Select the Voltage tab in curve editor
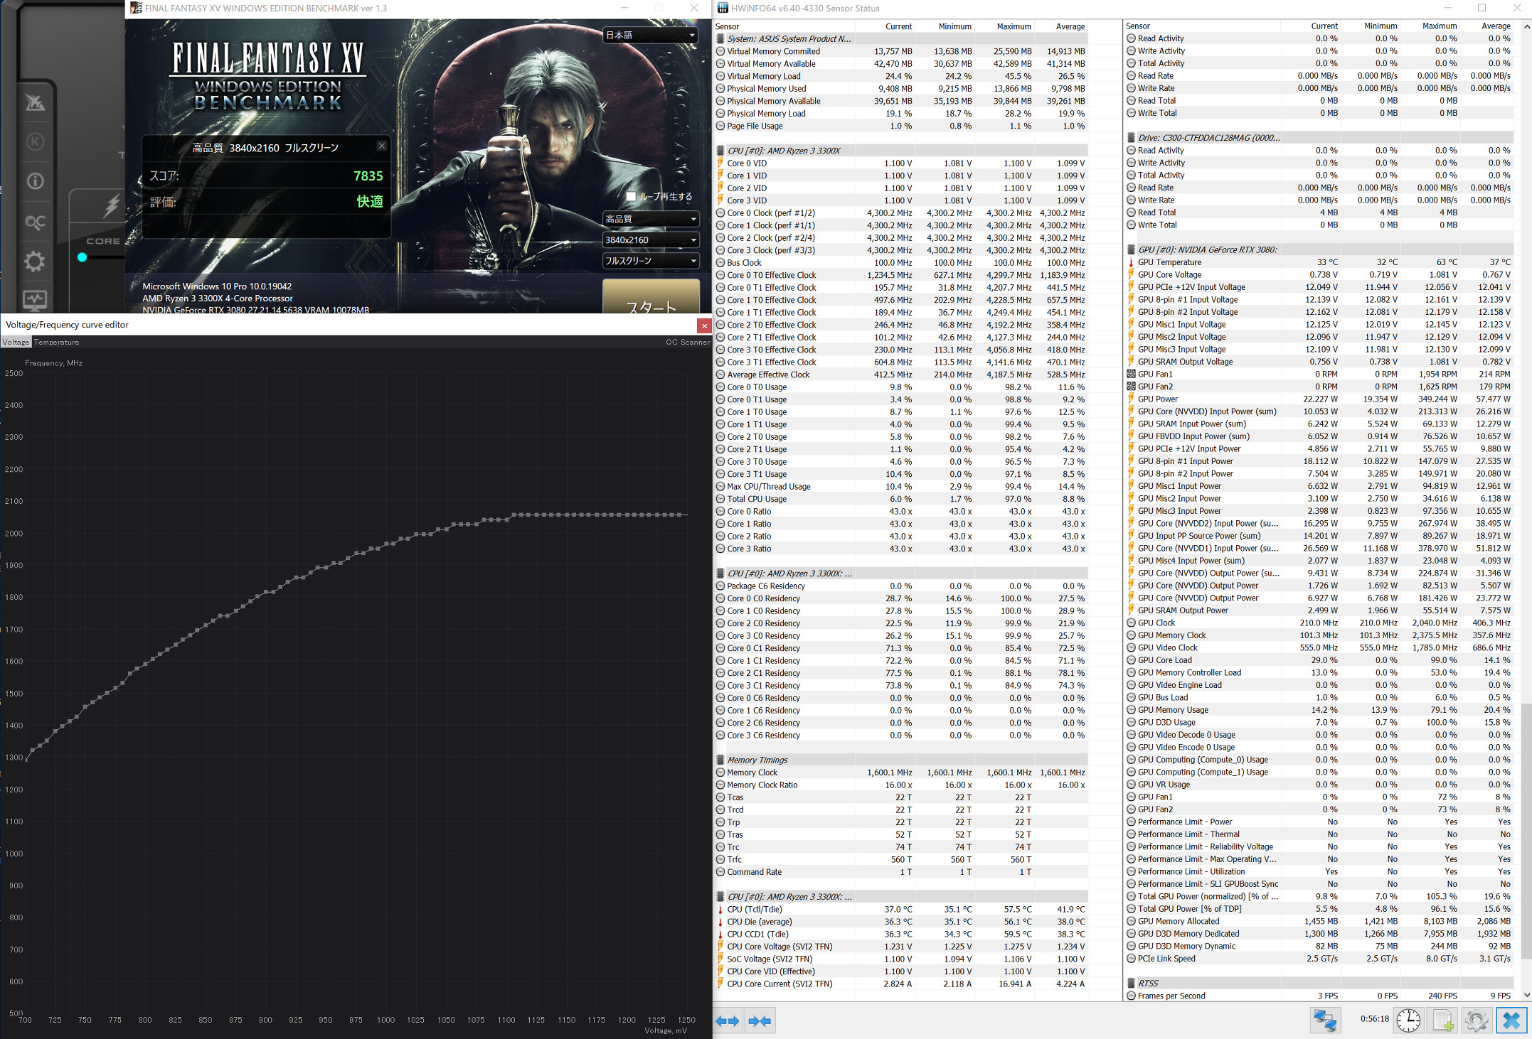 coord(16,343)
